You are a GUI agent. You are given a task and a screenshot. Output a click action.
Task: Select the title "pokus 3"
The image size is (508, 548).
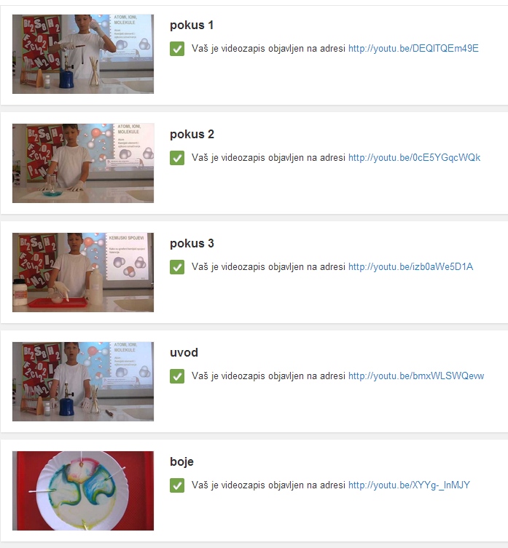point(192,243)
